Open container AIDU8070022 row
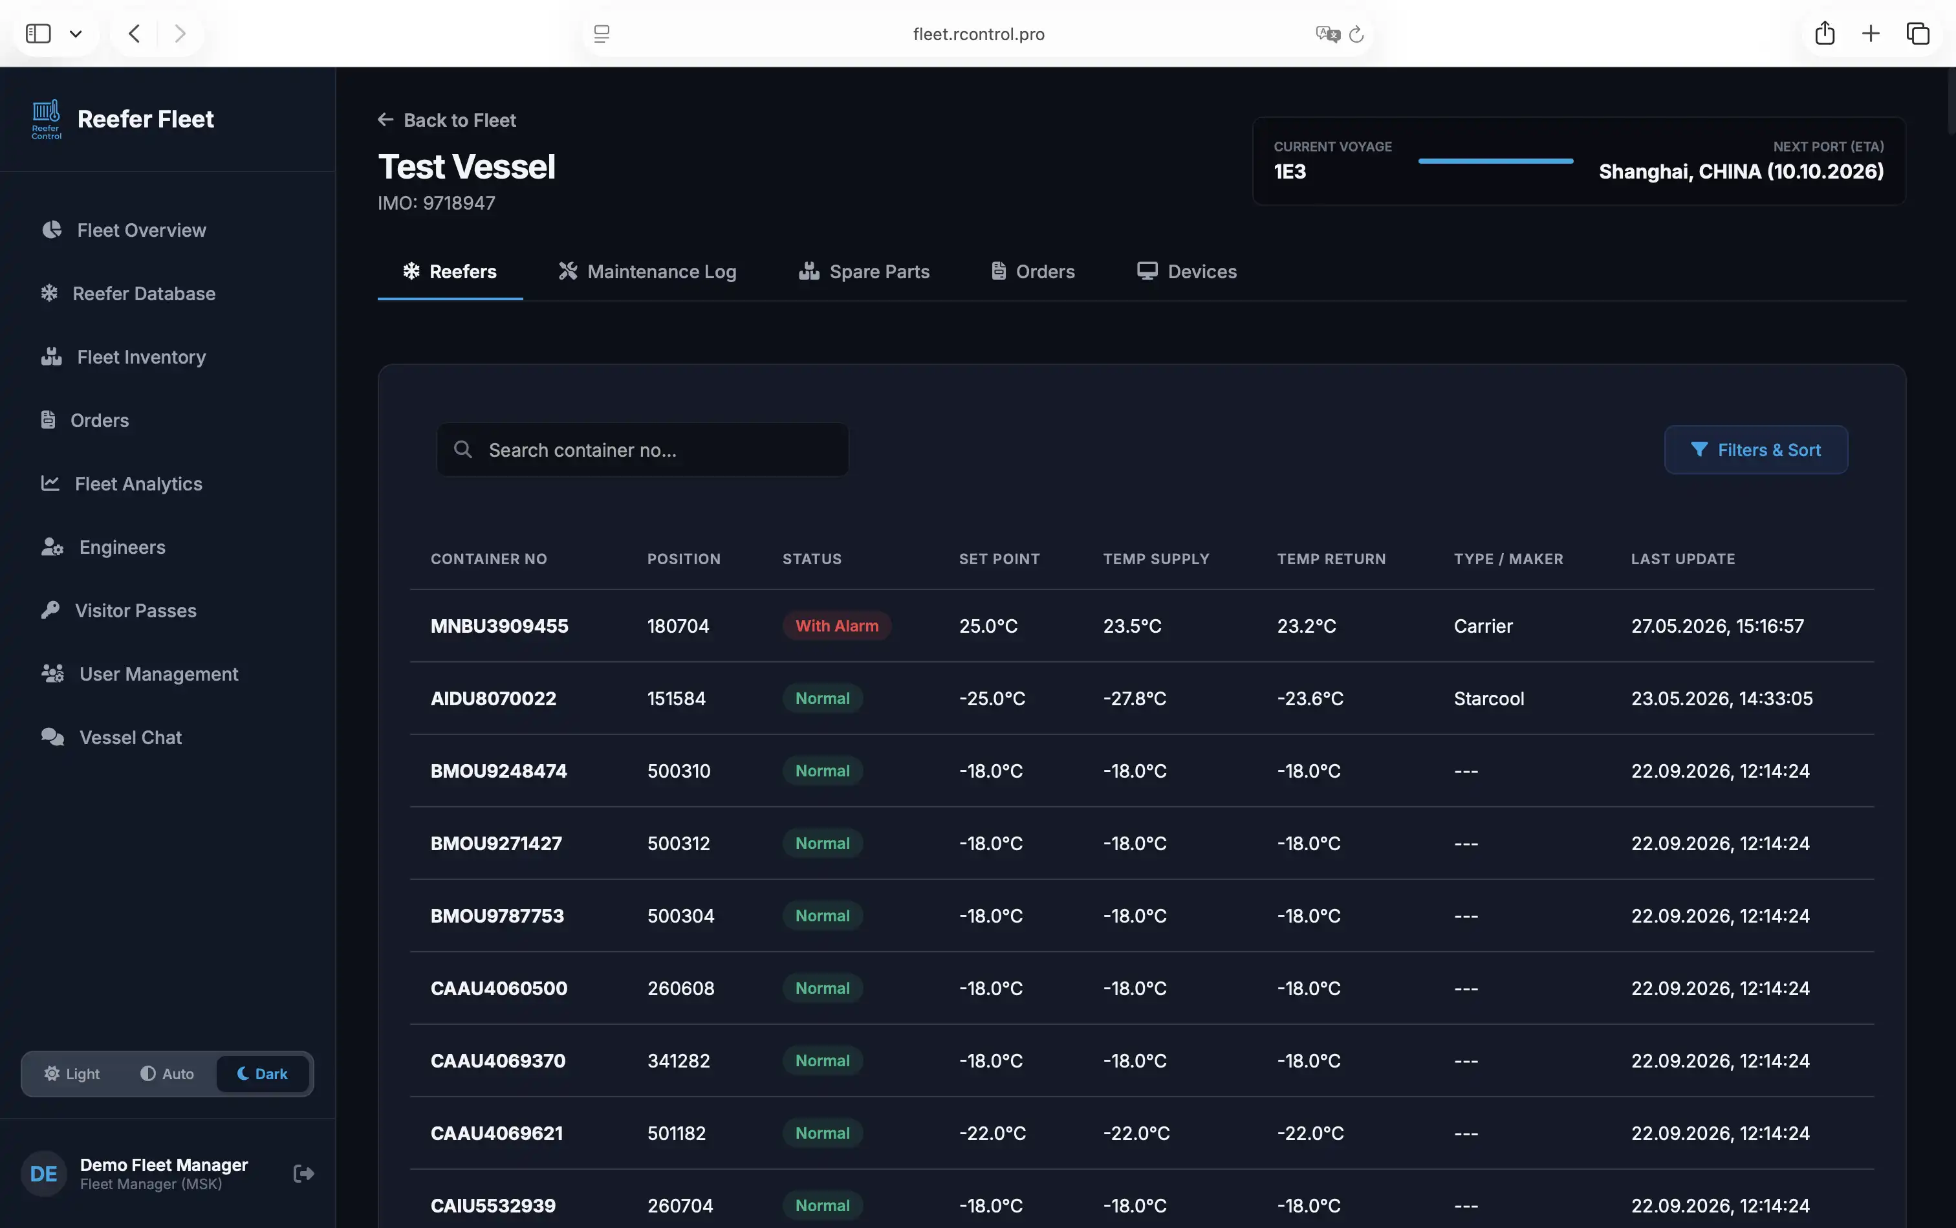 [x=1142, y=699]
